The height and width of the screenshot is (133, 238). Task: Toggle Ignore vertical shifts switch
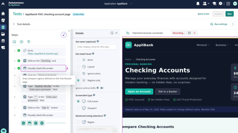click(102, 88)
